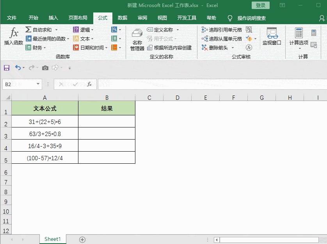Open the Name Manager (名称管理器)
Image resolution: width=327 pixels, height=244 pixels.
click(x=137, y=40)
